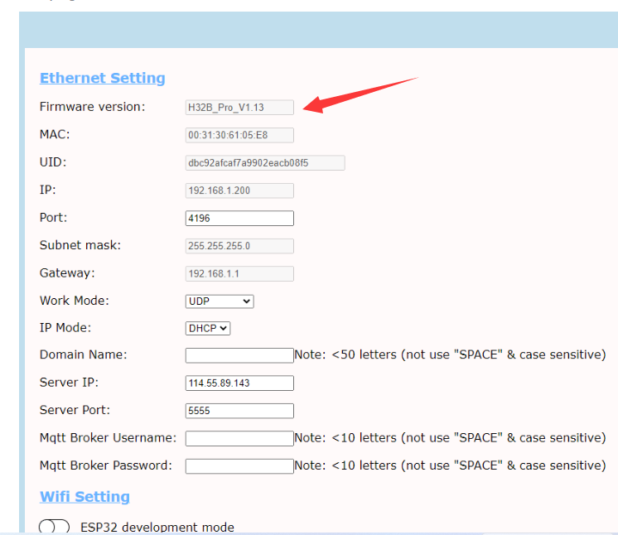The height and width of the screenshot is (535, 618).
Task: Select the Gateway field 192.168.1.1
Action: [x=239, y=273]
